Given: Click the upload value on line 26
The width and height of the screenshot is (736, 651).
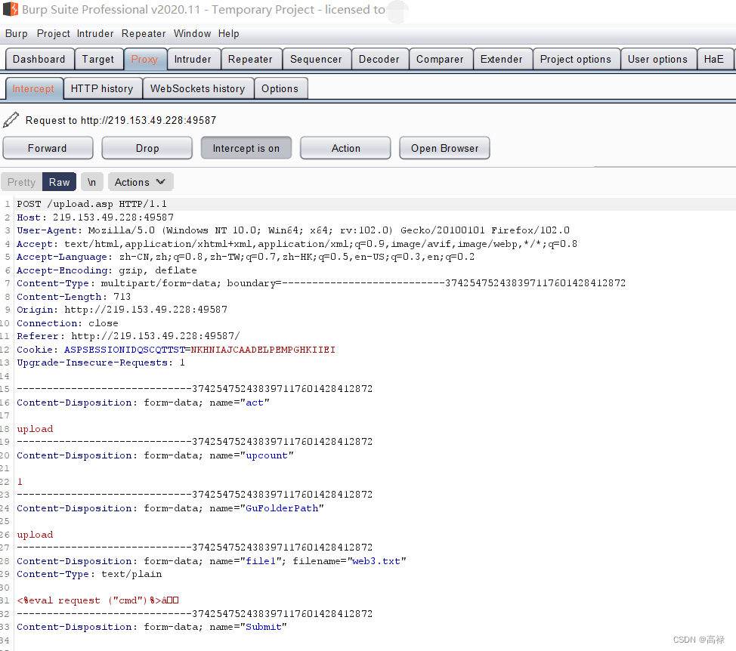Looking at the screenshot, I should [x=36, y=535].
